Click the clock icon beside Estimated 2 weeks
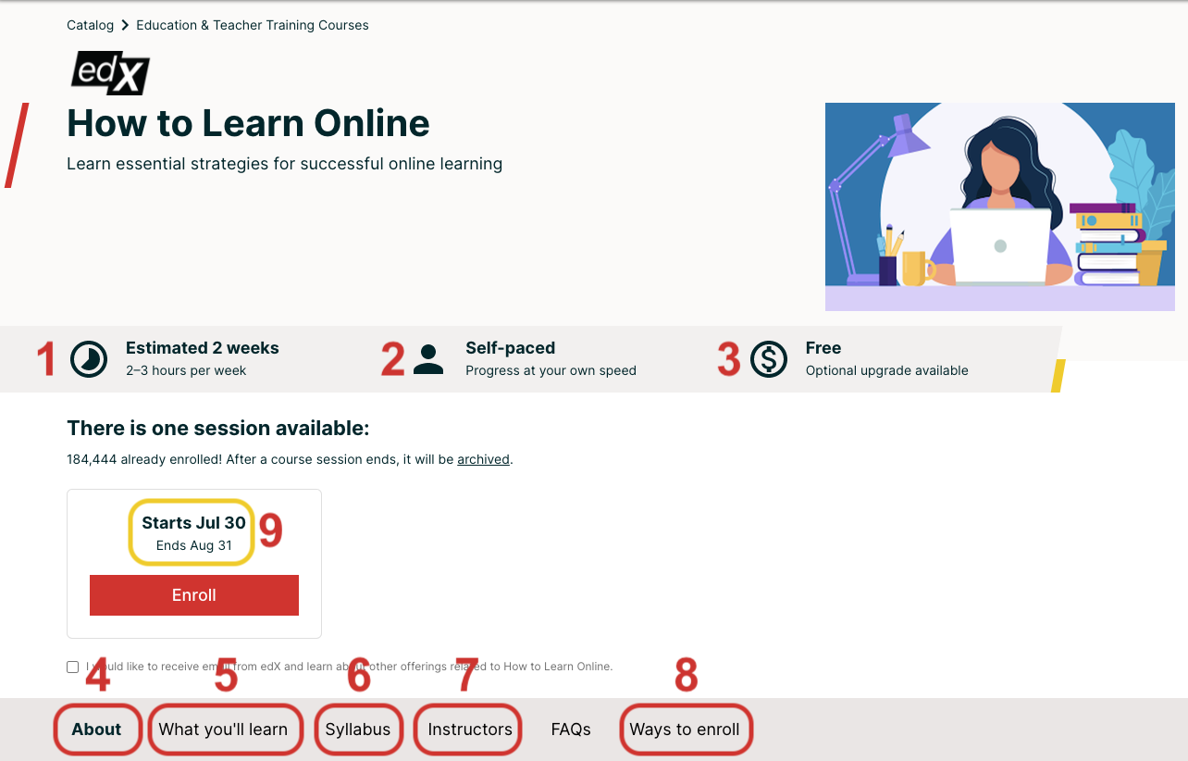1188x761 pixels. 89,359
